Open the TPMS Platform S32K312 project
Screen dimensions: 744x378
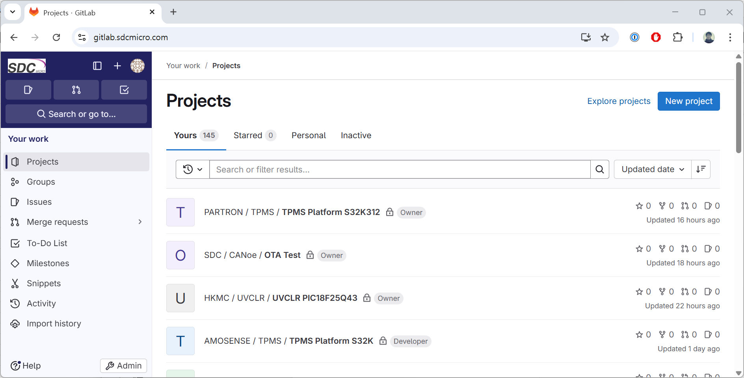[331, 212]
